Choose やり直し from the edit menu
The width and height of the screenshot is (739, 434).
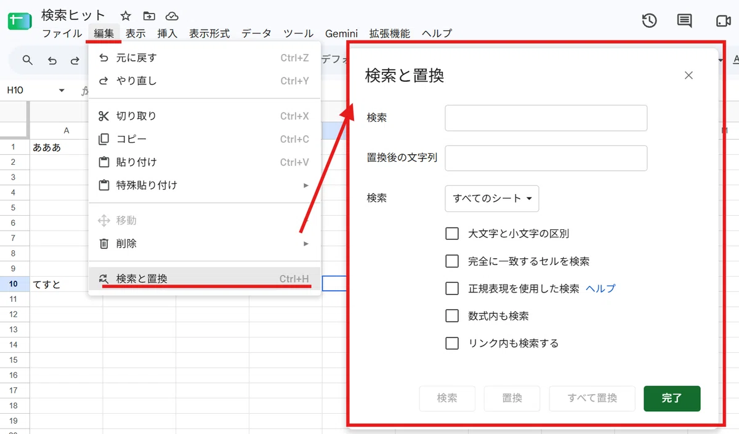pyautogui.click(x=204, y=81)
